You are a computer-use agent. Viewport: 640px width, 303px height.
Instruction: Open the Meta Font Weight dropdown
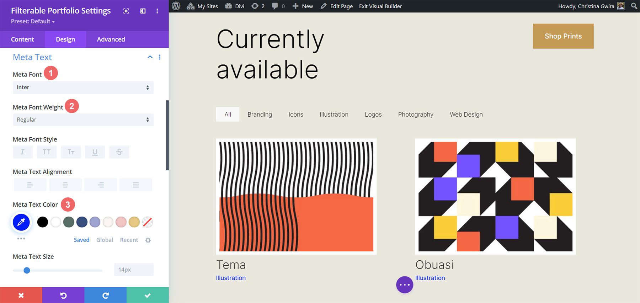[83, 120]
